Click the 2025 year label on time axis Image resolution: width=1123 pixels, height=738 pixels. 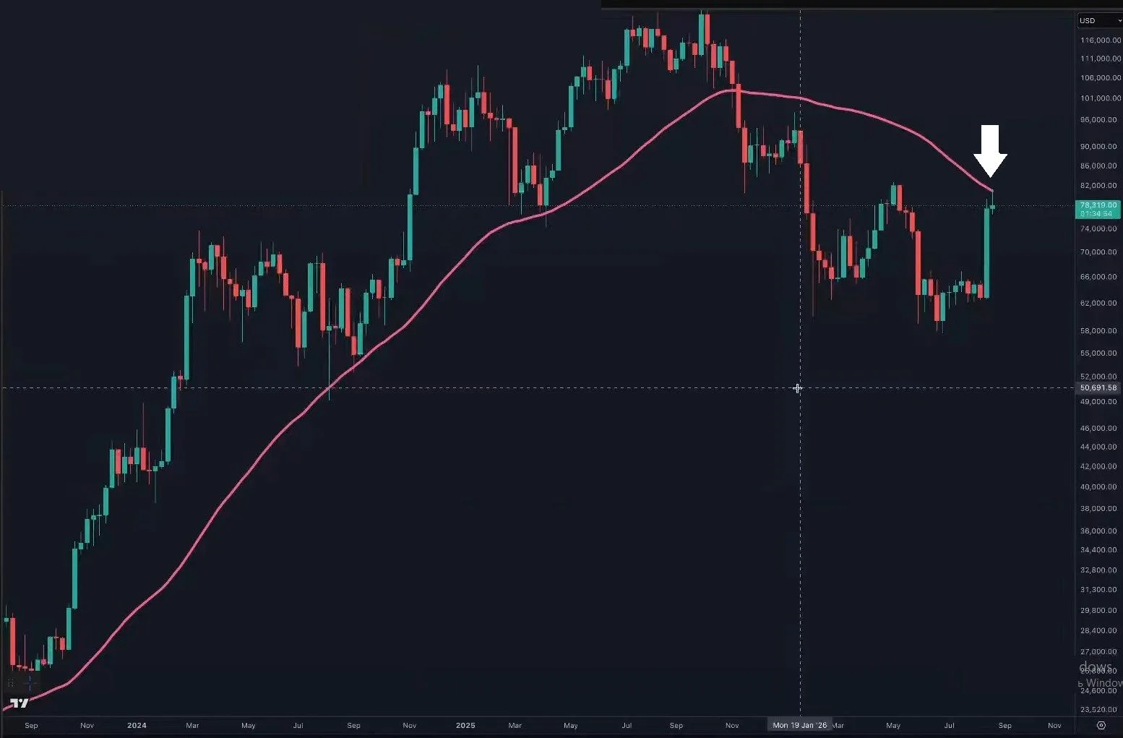click(465, 725)
